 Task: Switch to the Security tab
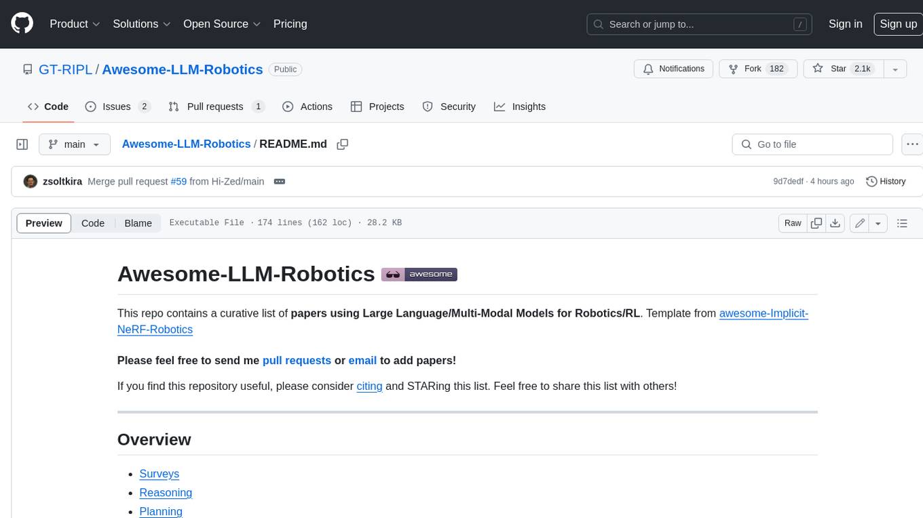[x=449, y=106]
